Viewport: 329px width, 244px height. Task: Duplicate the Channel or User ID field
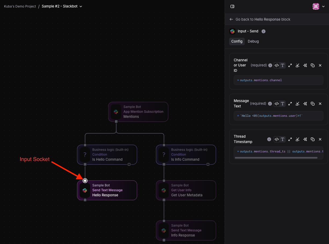313,65
